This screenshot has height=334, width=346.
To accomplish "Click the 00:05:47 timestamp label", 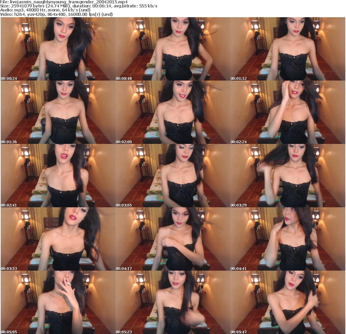I will pos(239,332).
